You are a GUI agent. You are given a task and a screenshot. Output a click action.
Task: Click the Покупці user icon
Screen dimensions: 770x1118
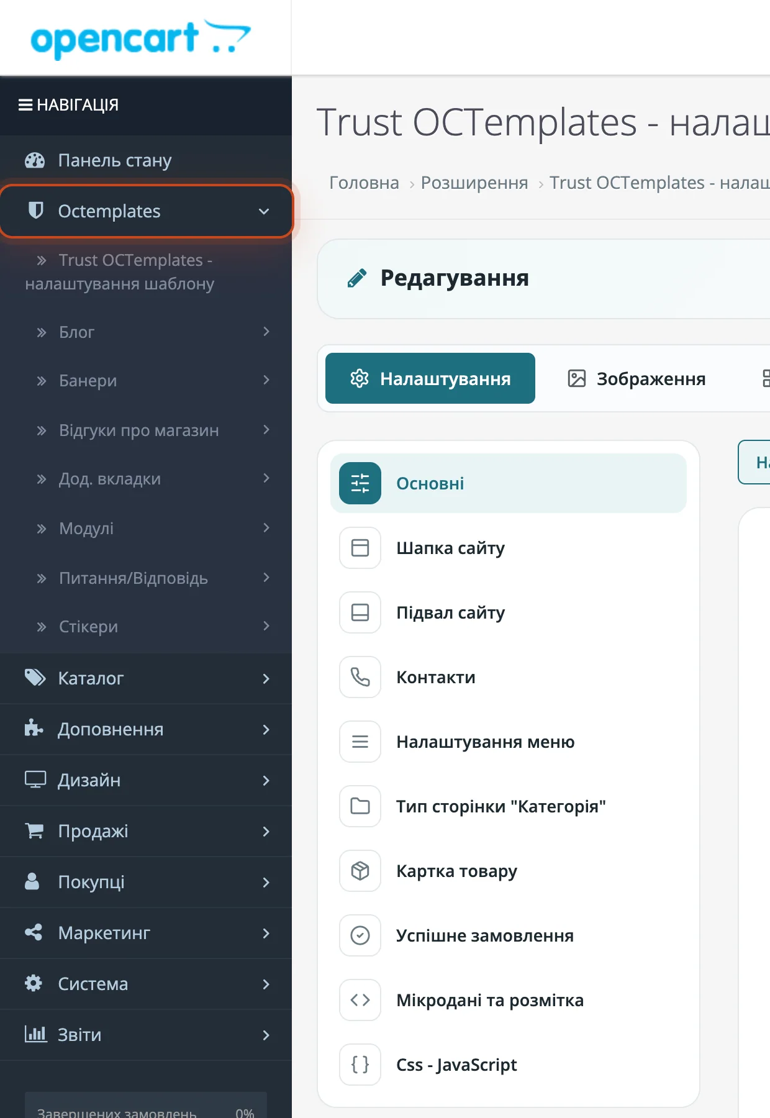[32, 881]
